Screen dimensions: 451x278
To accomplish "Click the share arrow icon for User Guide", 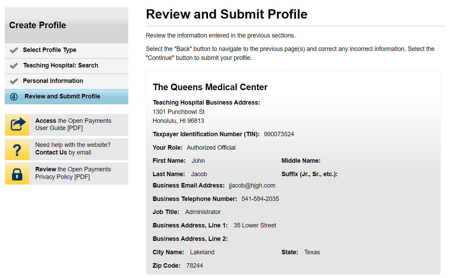I will pos(18,125).
